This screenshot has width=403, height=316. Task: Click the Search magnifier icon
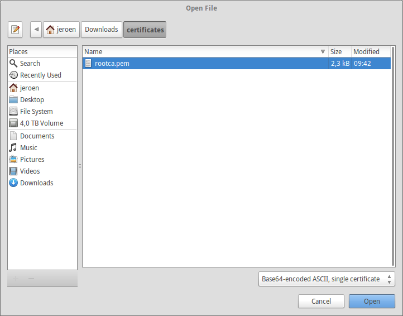pyautogui.click(x=13, y=63)
